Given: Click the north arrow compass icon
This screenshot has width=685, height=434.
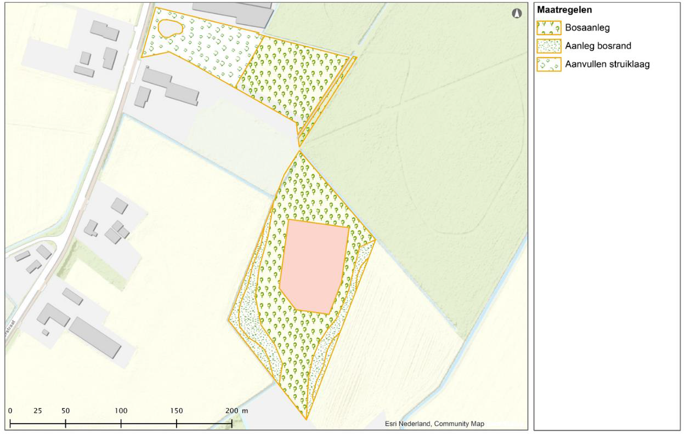Looking at the screenshot, I should point(516,13).
